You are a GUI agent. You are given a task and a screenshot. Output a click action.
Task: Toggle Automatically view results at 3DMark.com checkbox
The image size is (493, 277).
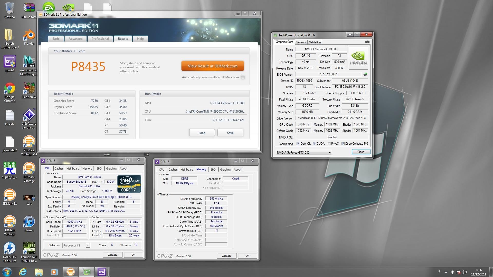tap(243, 77)
